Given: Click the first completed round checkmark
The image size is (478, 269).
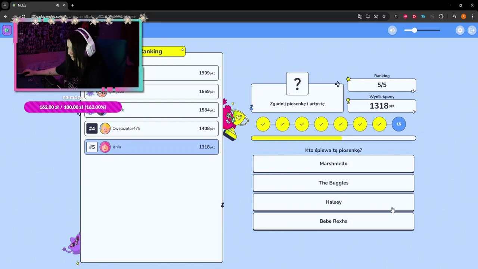Looking at the screenshot, I should [263, 124].
